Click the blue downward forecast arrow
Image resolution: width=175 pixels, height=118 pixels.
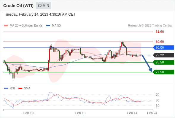click(147, 63)
